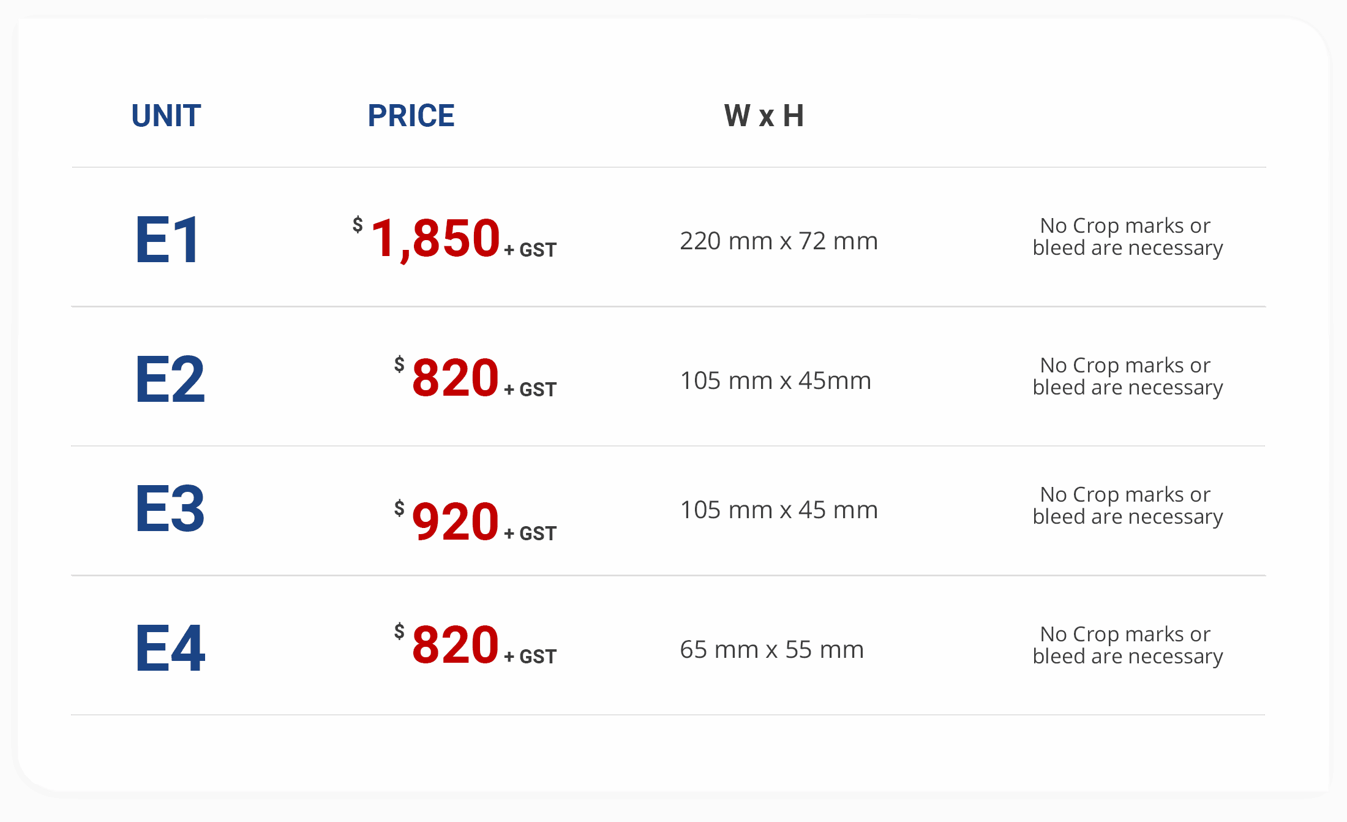This screenshot has width=1347, height=822.
Task: Click the 65 mm x 55 mm dimensions
Action: [771, 649]
